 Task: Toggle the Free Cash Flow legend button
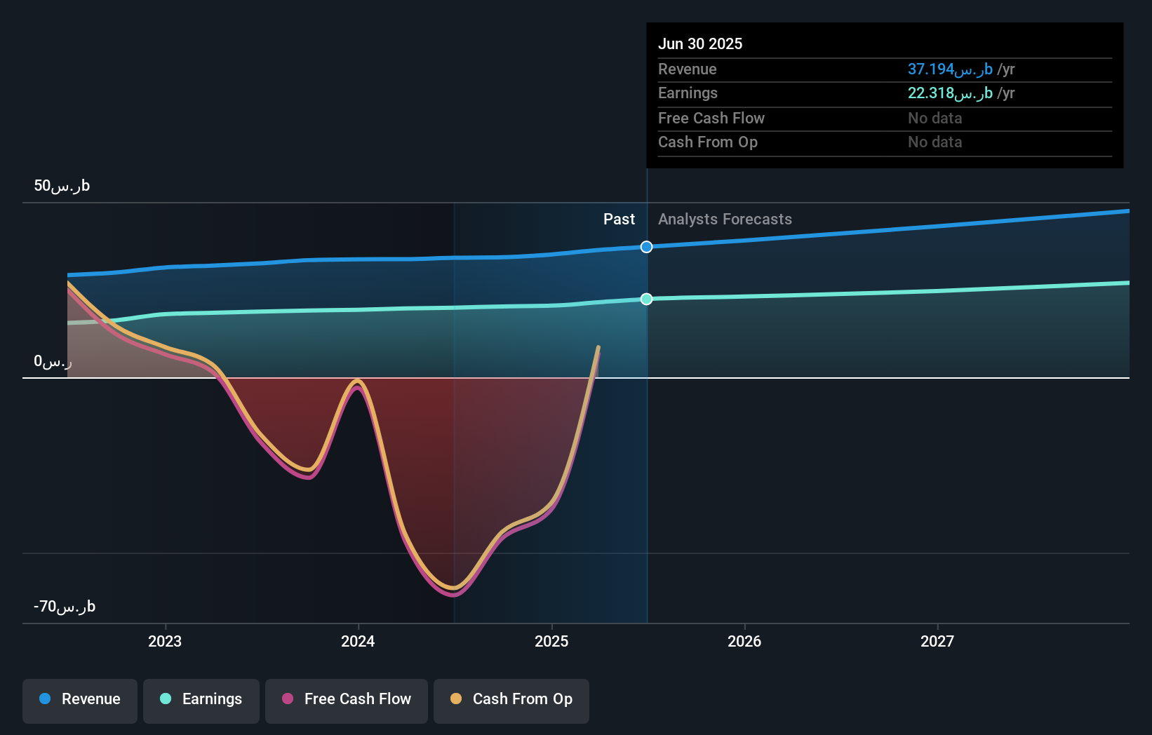click(x=347, y=701)
